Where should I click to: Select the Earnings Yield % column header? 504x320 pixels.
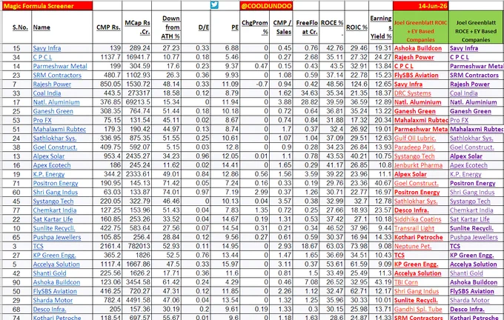(x=381, y=27)
